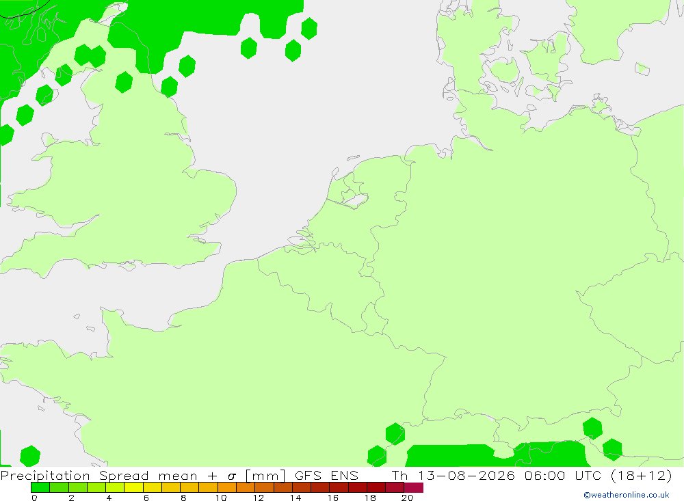Image resolution: width=684 pixels, height=501 pixels.
Task: Click the legend value label '20'
Action: click(x=408, y=498)
